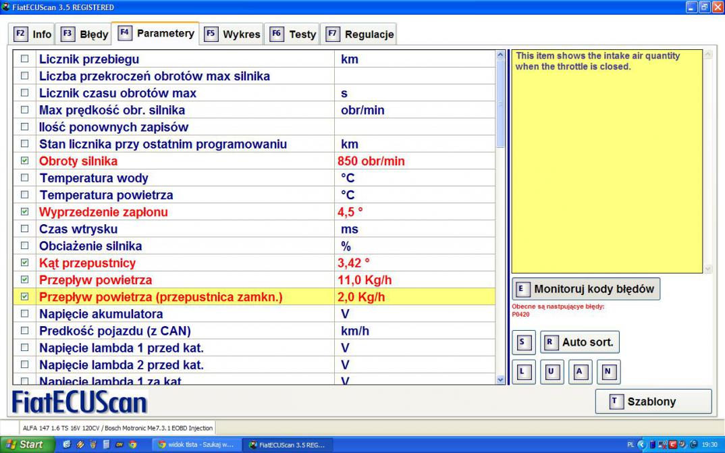Tick Licznik czasu obrotów max checkbox
The image size is (725, 453).
24,93
